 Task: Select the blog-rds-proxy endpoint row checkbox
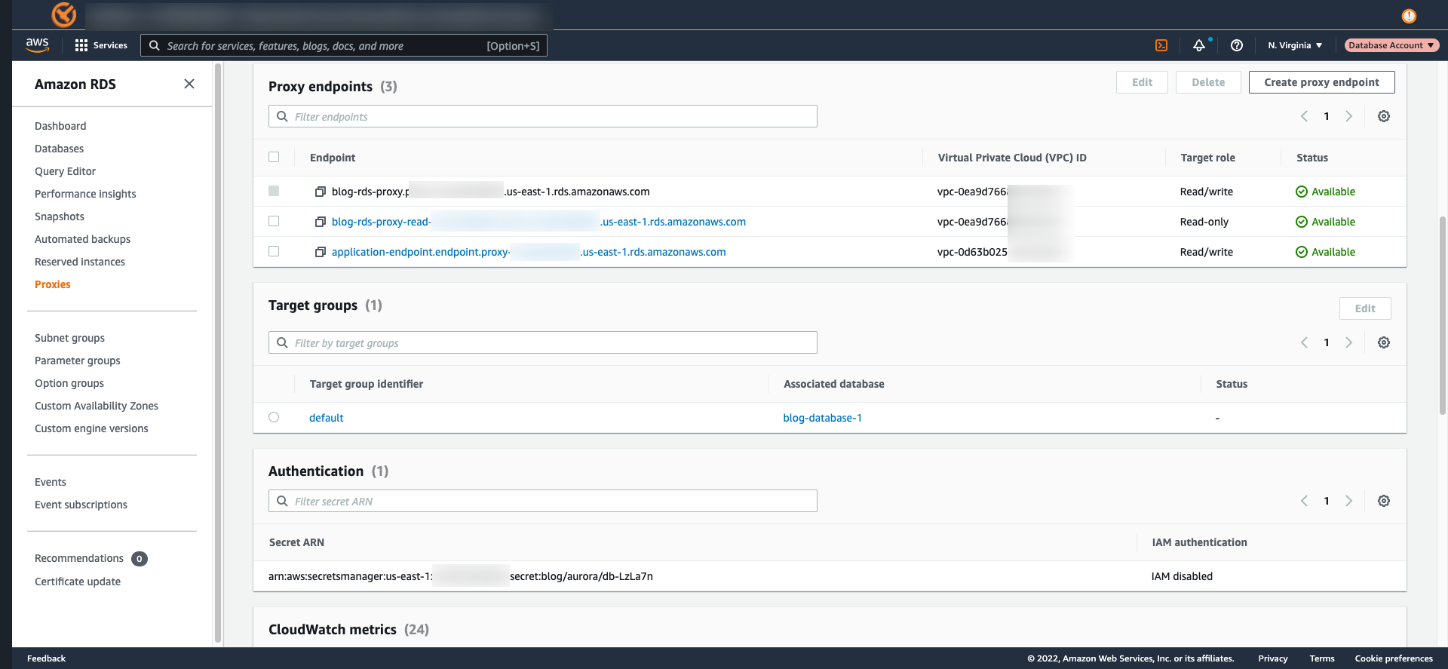[x=274, y=191]
